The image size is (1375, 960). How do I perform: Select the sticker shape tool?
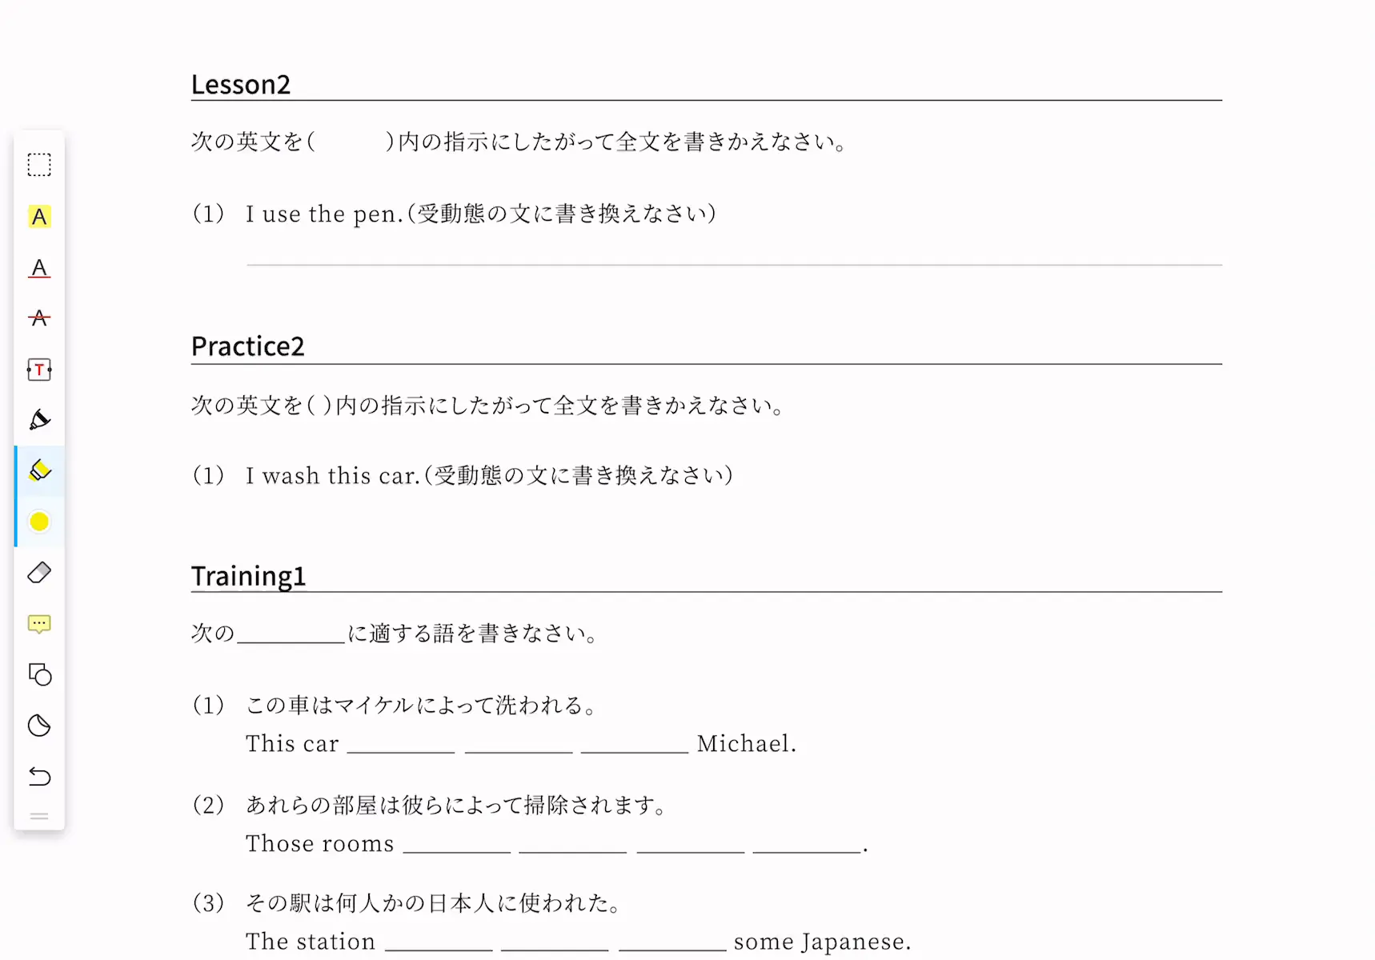coord(39,726)
